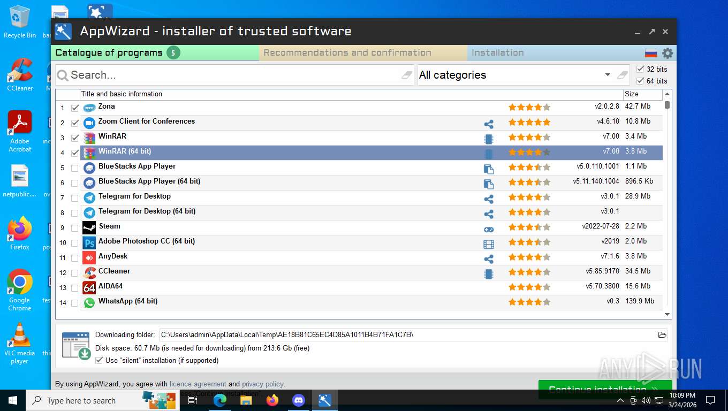
Task: Click the star rating for AIDA64
Action: (529, 287)
